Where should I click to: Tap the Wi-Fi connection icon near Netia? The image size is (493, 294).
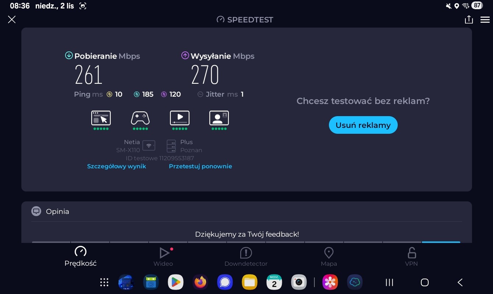coord(149,146)
